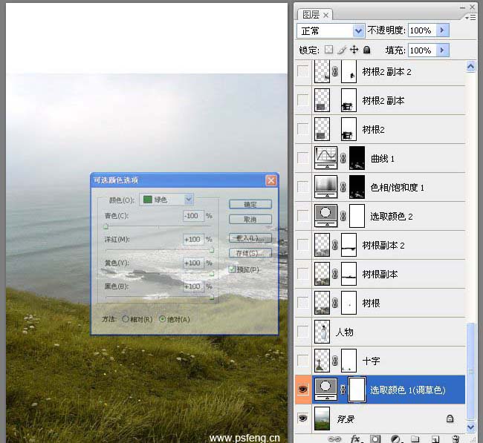Screen dimensions: 483x443
Task: Hide the 选取颜色 1(调草色) layer
Action: (x=303, y=390)
